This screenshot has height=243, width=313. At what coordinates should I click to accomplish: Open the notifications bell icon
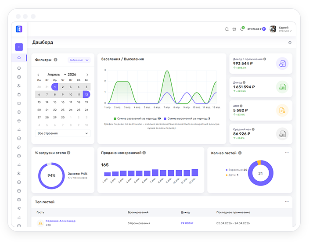[242, 29]
